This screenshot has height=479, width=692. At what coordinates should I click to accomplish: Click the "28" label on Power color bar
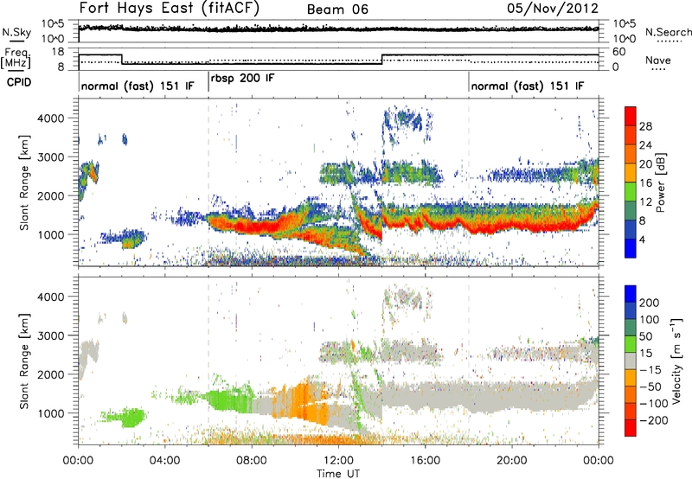(645, 126)
